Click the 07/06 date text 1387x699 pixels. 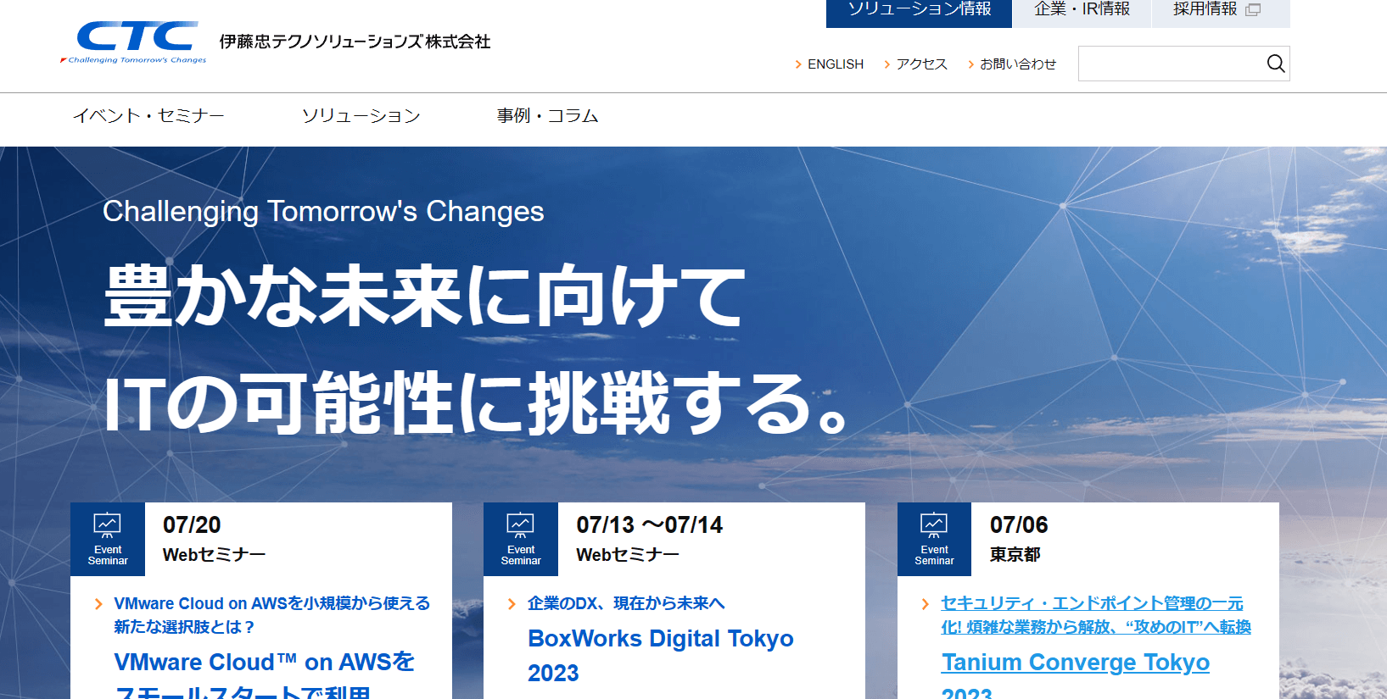point(1019,525)
